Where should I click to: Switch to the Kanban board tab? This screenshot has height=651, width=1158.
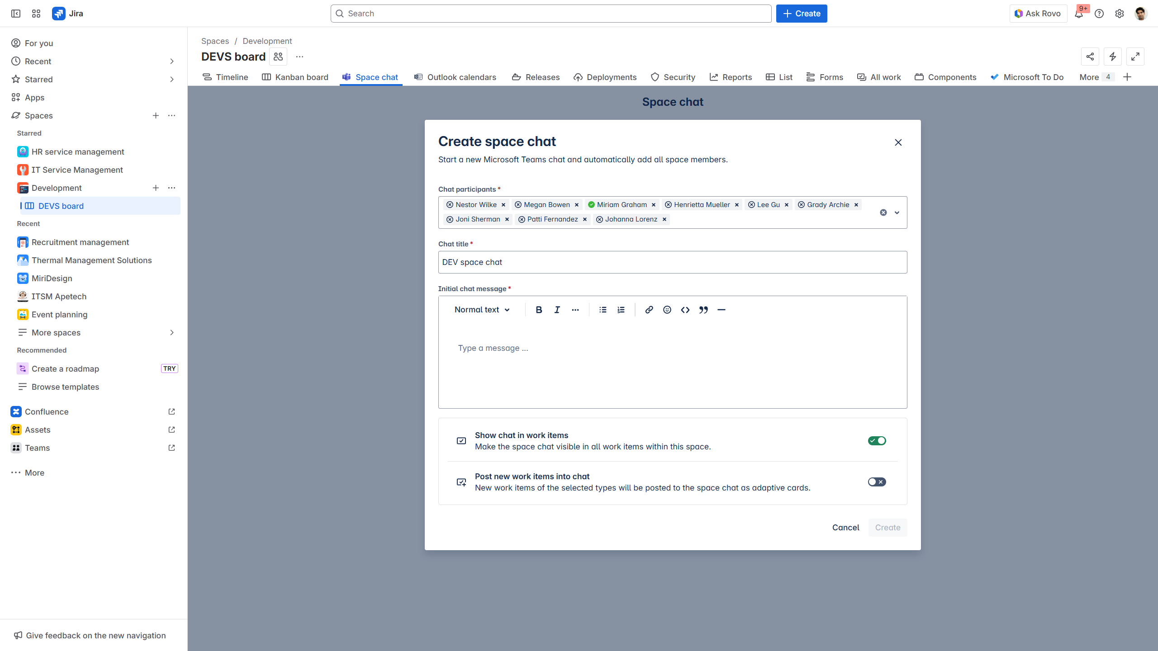[295, 77]
